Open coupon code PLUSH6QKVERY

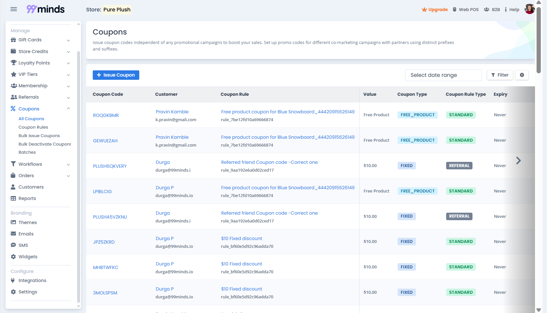(110, 166)
